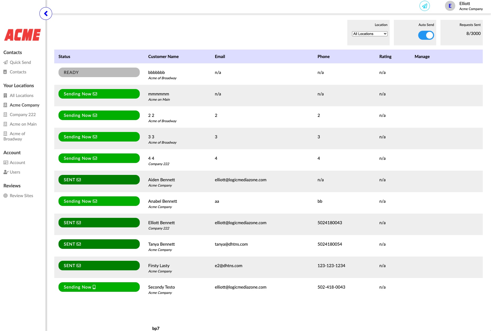Select Company 222 location in sidebar

23,114
